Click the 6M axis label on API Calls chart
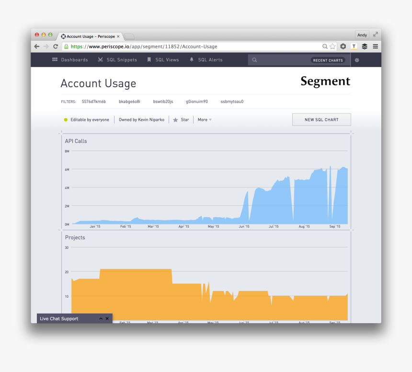Viewport: 412px width, 372px height. [67, 170]
